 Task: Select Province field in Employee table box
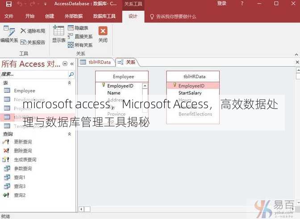tap(117, 114)
